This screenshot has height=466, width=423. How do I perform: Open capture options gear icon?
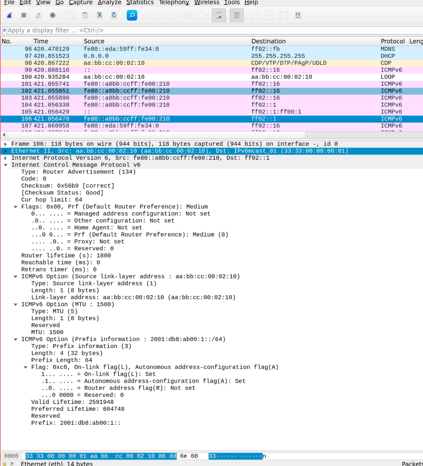click(53, 15)
